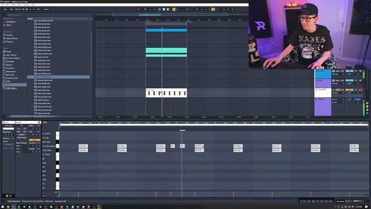
Task: Select the purple Master track header
Action: pyautogui.click(x=323, y=107)
